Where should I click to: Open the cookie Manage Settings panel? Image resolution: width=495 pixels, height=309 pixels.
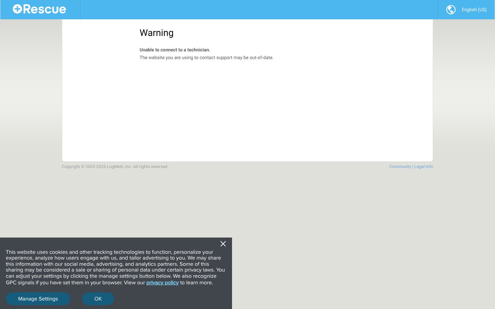click(38, 299)
